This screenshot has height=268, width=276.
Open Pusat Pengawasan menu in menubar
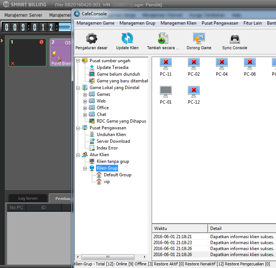coord(220,23)
